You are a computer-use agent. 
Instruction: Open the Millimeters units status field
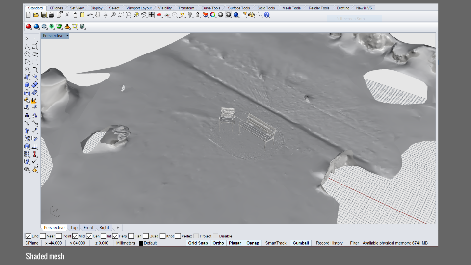tap(126, 243)
